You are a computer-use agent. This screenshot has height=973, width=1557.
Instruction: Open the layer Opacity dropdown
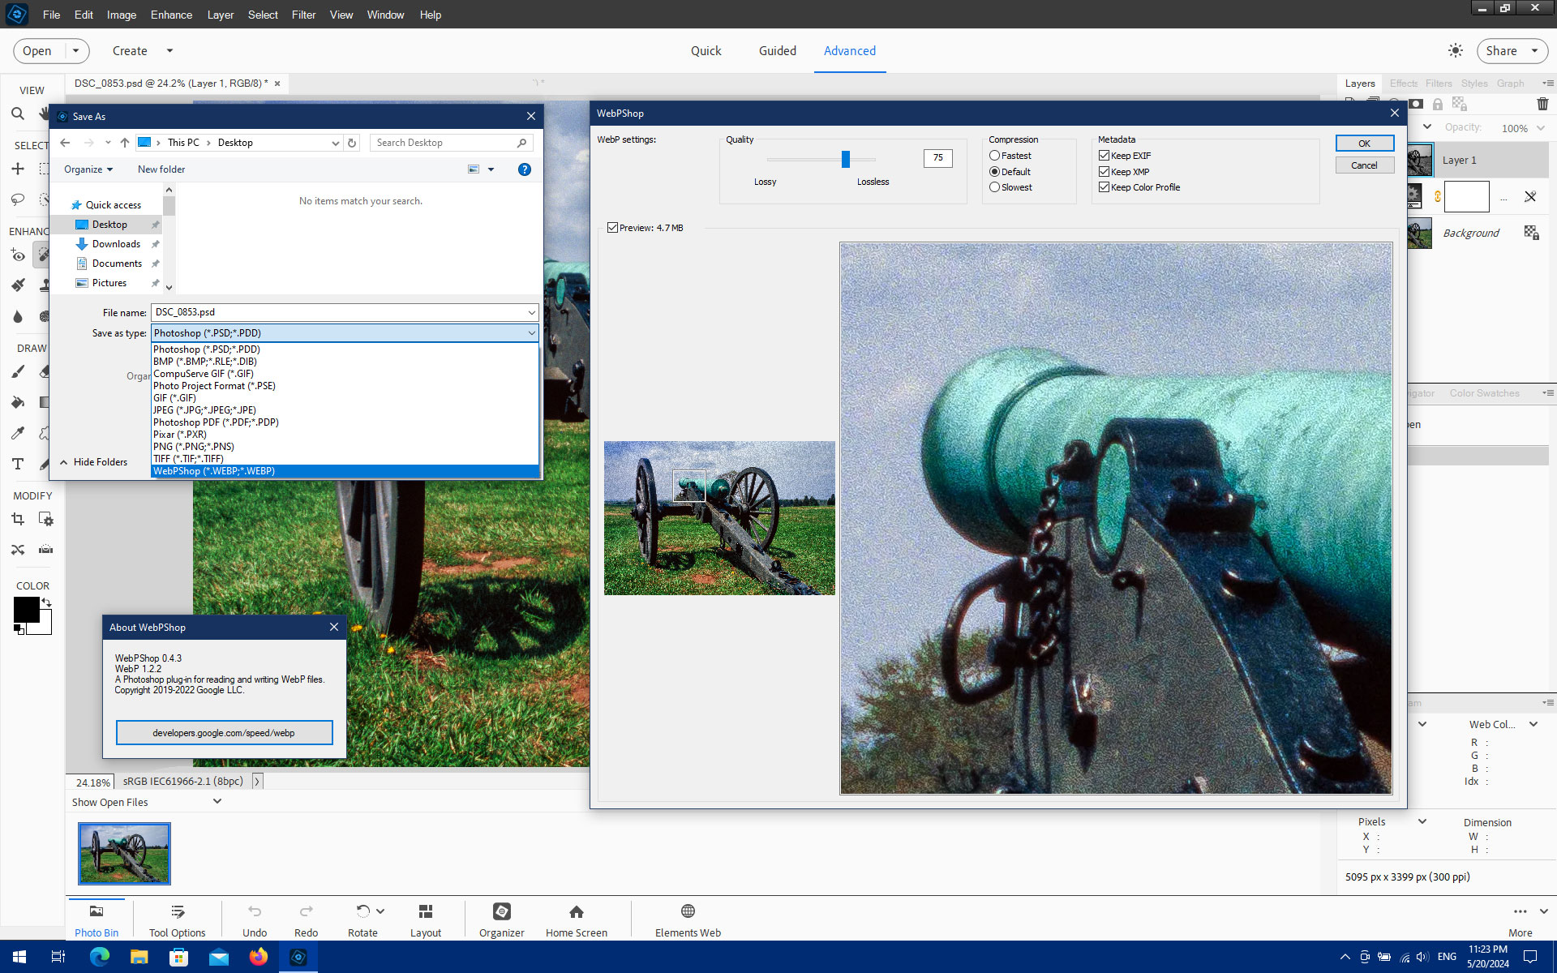tap(1540, 128)
